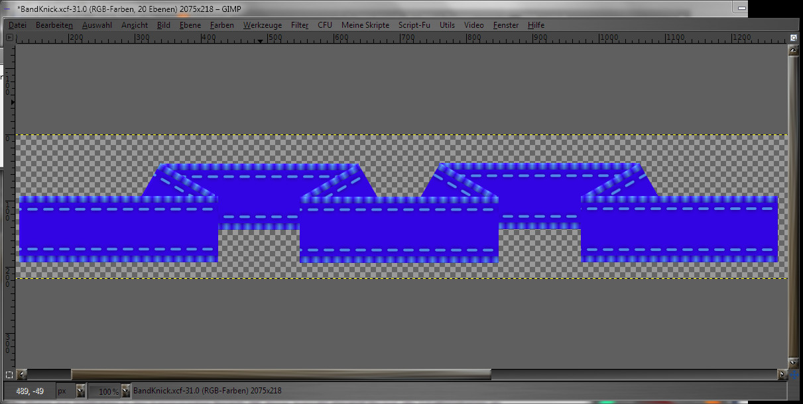Click the zoom percentage input field
Screen dimensions: 803x404
point(104,391)
